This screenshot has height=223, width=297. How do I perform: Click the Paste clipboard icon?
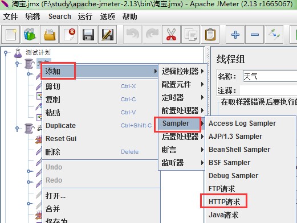[x=210, y=35]
